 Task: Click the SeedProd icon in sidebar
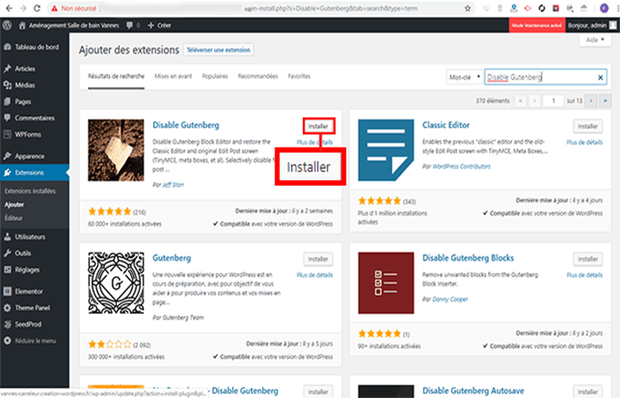[x=7, y=325]
